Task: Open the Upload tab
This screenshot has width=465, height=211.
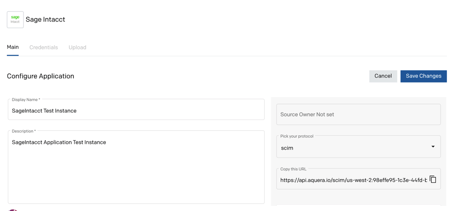Action: pos(77,48)
